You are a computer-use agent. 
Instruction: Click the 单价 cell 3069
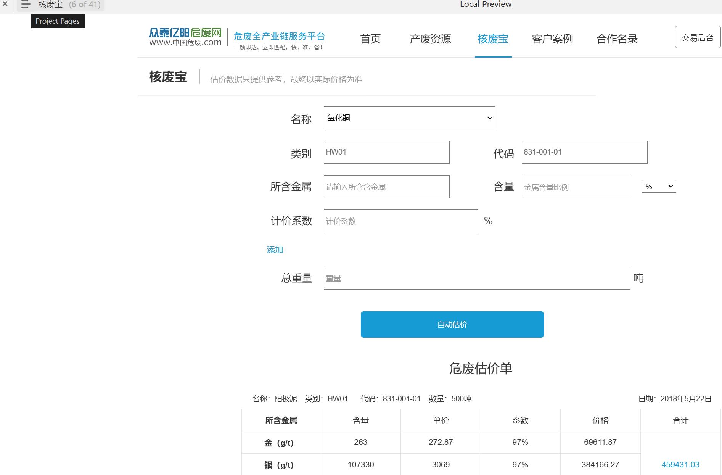[441, 465]
